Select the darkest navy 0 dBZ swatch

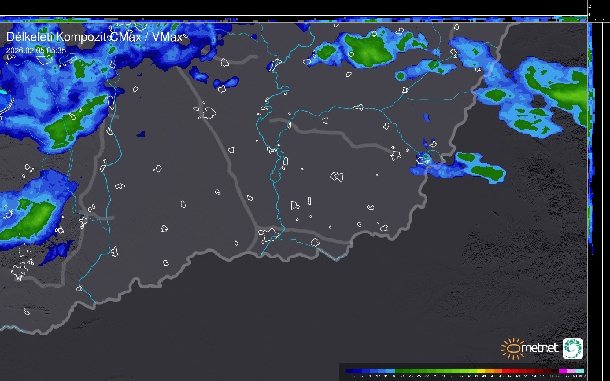coord(349,371)
